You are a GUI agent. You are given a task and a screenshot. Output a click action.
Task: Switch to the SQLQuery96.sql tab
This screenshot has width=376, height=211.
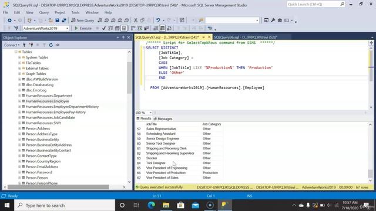click(x=246, y=38)
